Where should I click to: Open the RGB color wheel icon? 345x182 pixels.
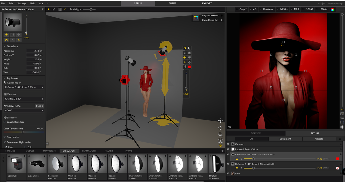[x=332, y=9]
